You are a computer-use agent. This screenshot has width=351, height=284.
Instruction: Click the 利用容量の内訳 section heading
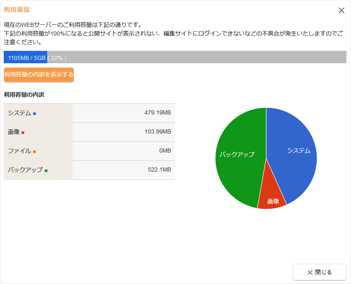click(x=24, y=95)
